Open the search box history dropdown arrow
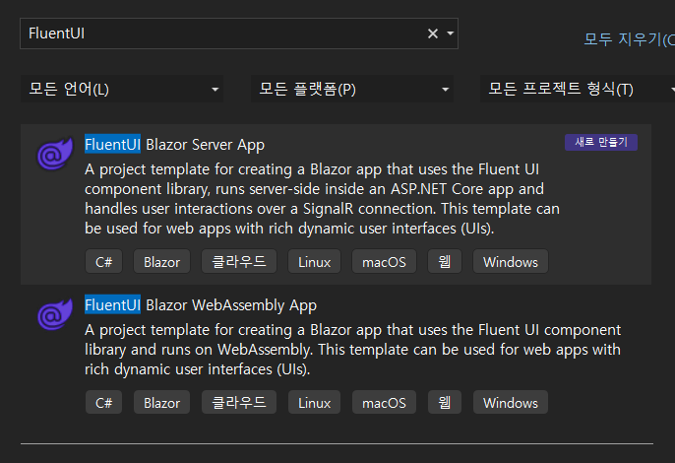This screenshot has height=463, width=675. coord(451,33)
